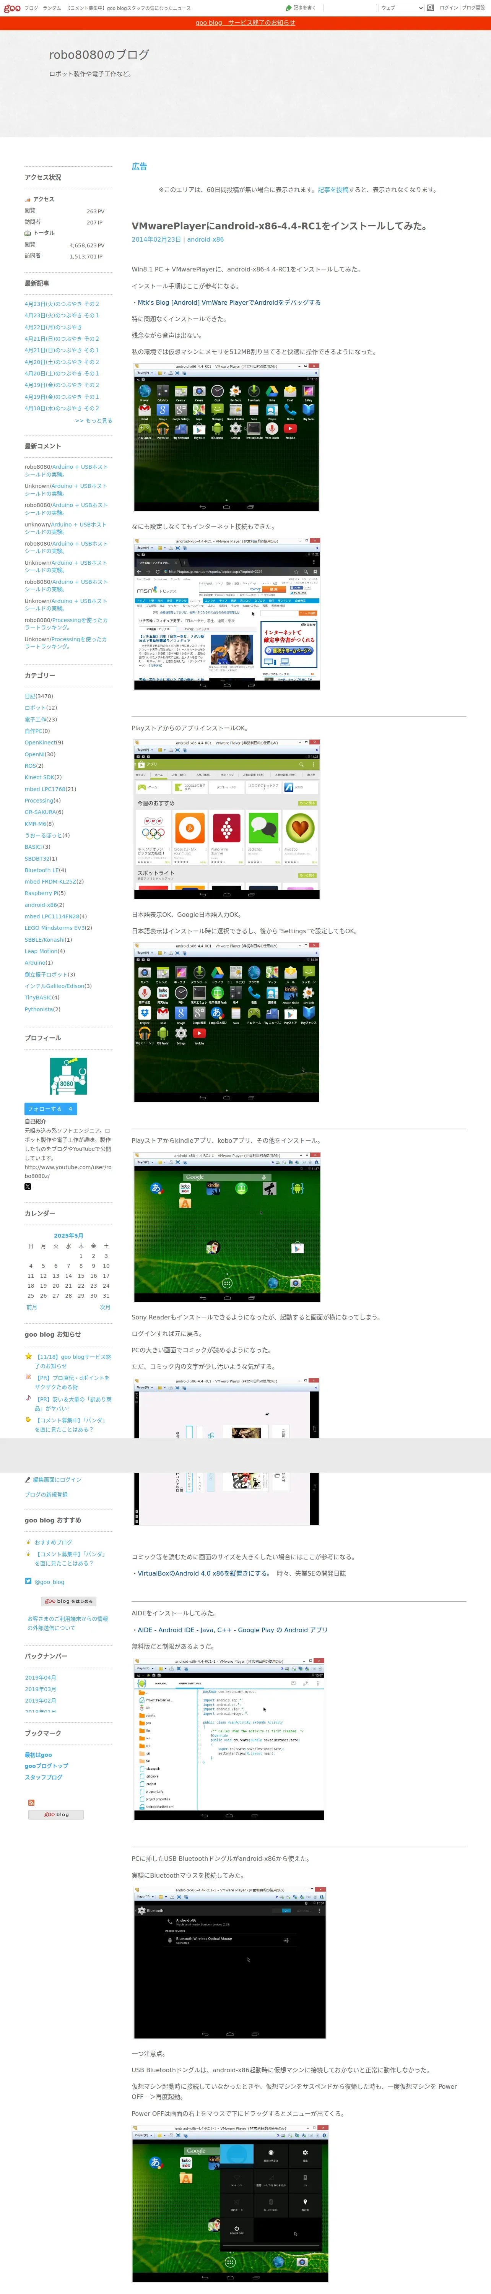Click the orange RSS feed icon
491x2294 pixels.
pos(32,1802)
